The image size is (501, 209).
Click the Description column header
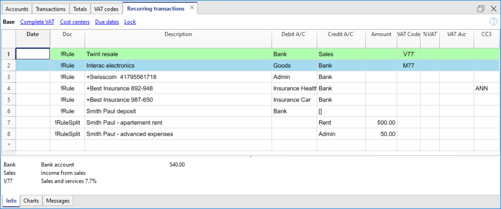[178, 34]
